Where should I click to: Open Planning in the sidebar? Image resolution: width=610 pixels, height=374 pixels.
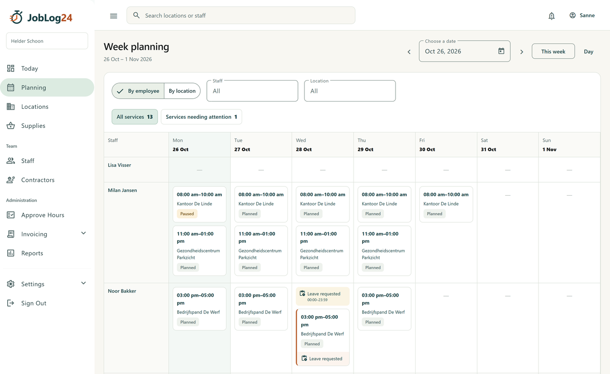(x=47, y=87)
